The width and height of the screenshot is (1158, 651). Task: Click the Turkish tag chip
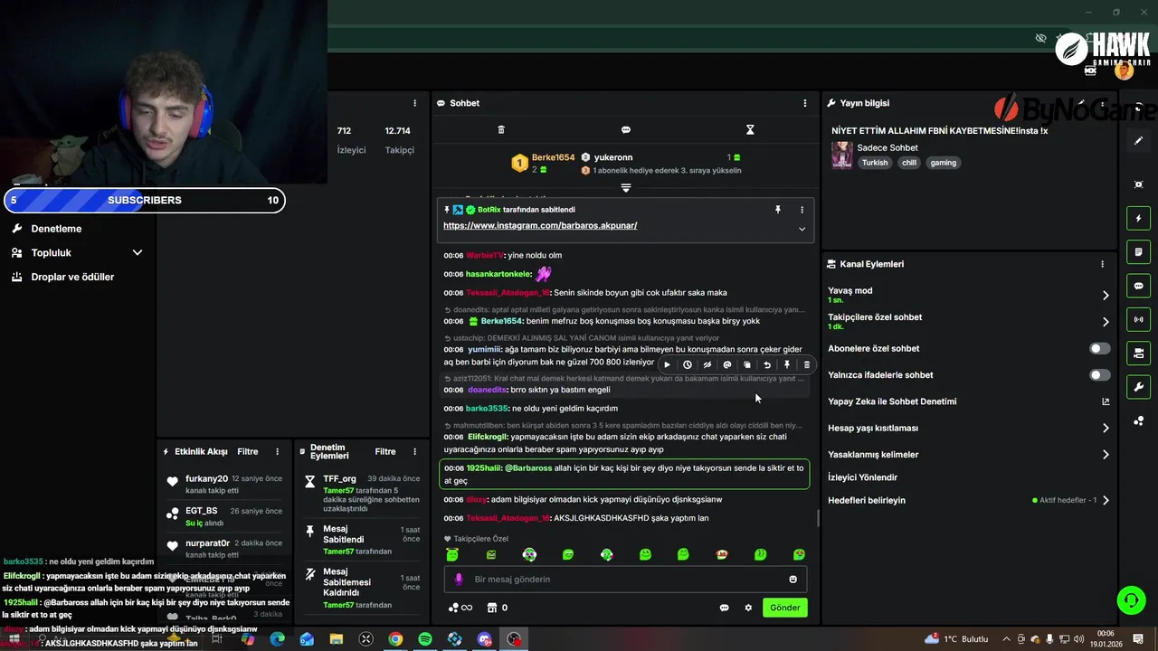pyautogui.click(x=875, y=163)
